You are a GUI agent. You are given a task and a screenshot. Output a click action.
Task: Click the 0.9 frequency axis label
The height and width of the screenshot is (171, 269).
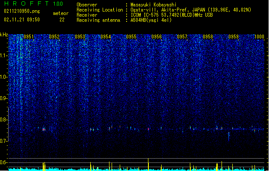4,98
